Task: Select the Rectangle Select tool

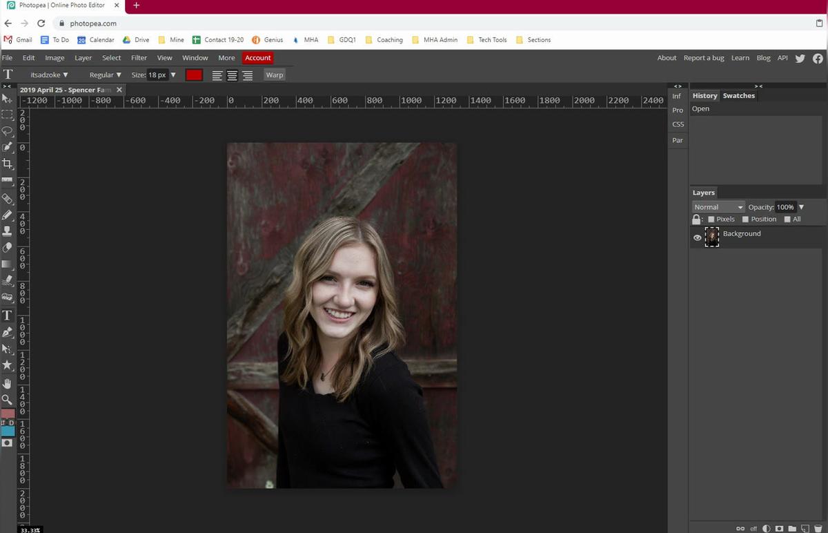Action: [8, 115]
